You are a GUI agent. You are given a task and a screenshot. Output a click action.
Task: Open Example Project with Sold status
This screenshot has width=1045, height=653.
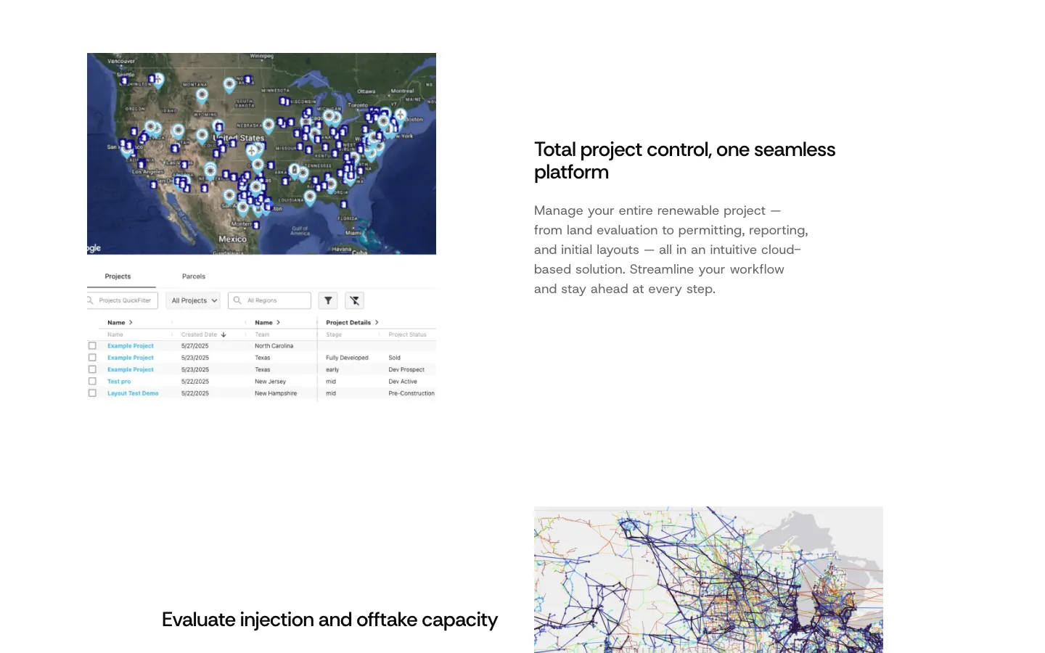131,358
